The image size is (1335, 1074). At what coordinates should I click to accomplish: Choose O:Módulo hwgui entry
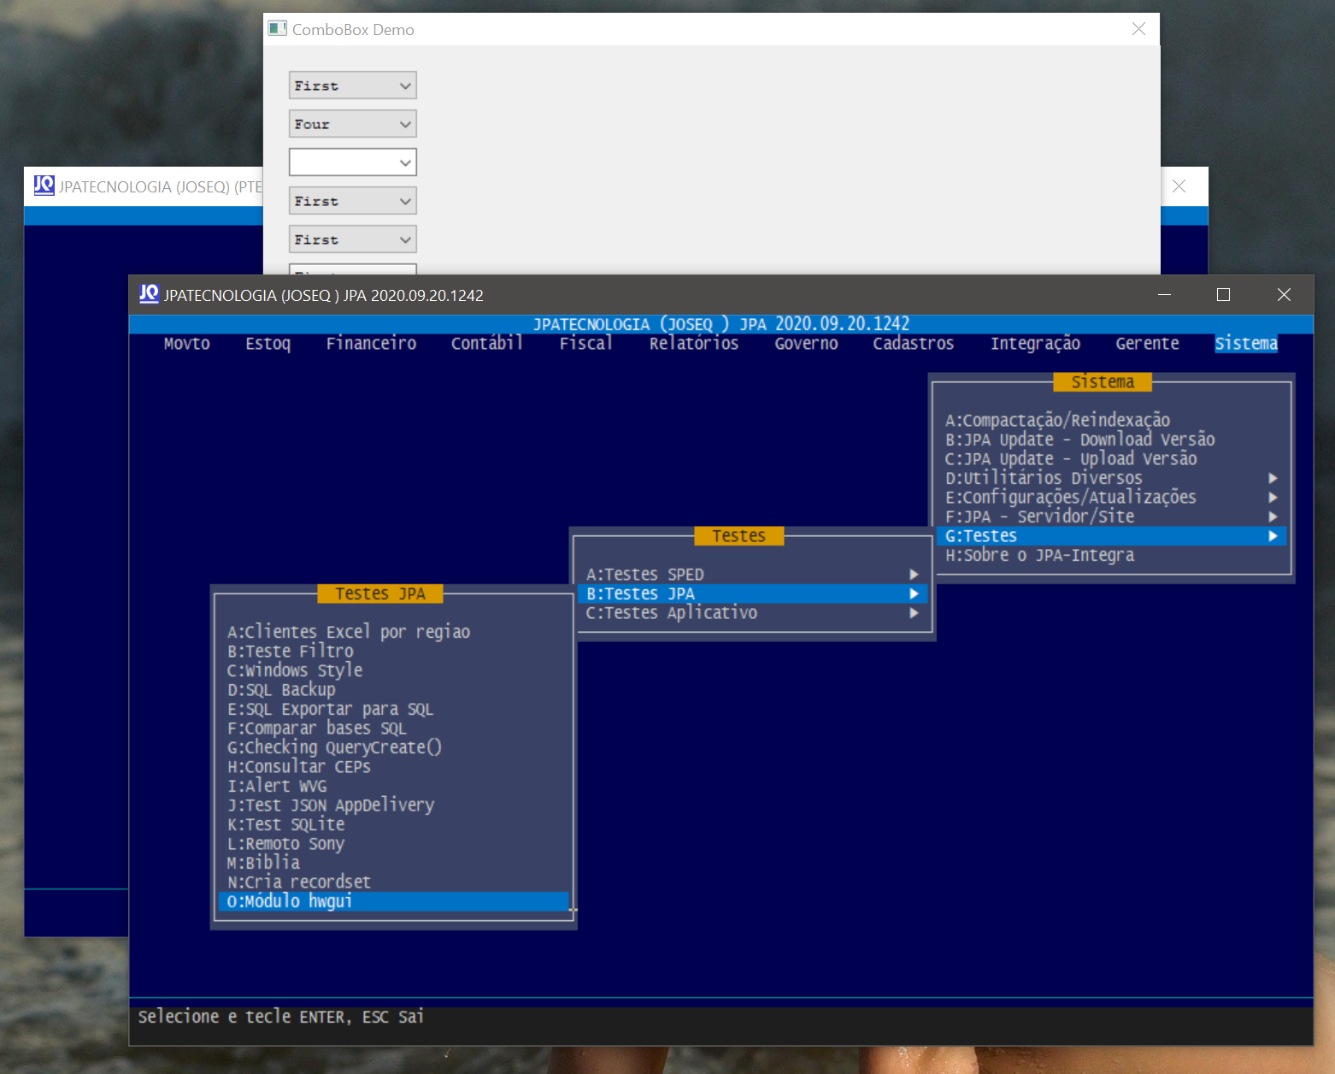[x=290, y=901]
